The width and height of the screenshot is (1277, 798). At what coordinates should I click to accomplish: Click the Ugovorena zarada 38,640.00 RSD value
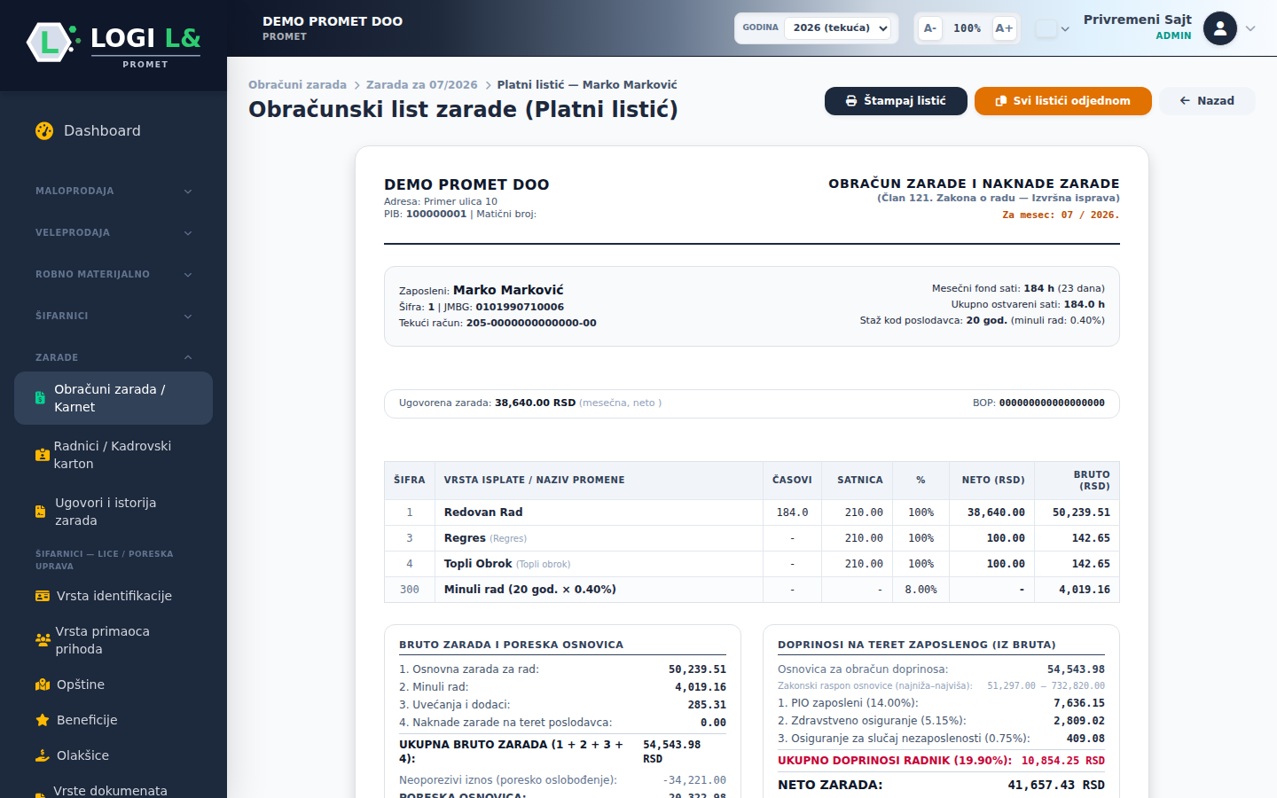point(536,403)
